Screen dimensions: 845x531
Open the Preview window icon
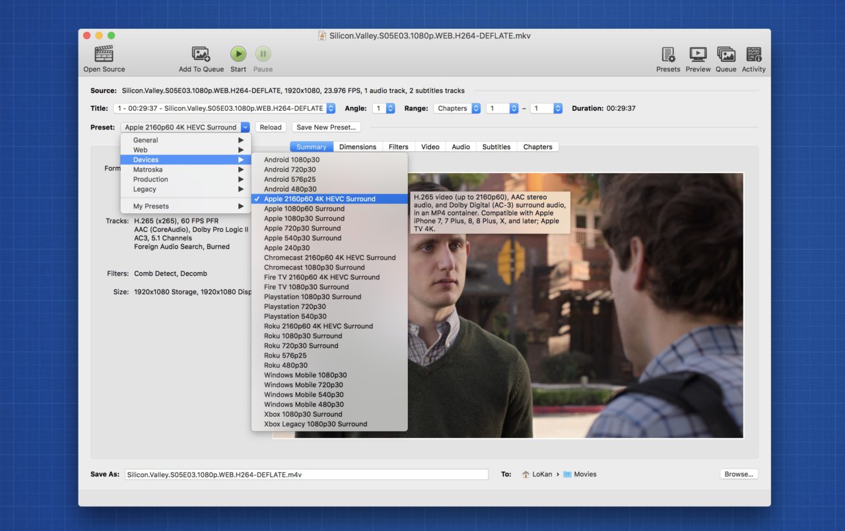coord(698,54)
